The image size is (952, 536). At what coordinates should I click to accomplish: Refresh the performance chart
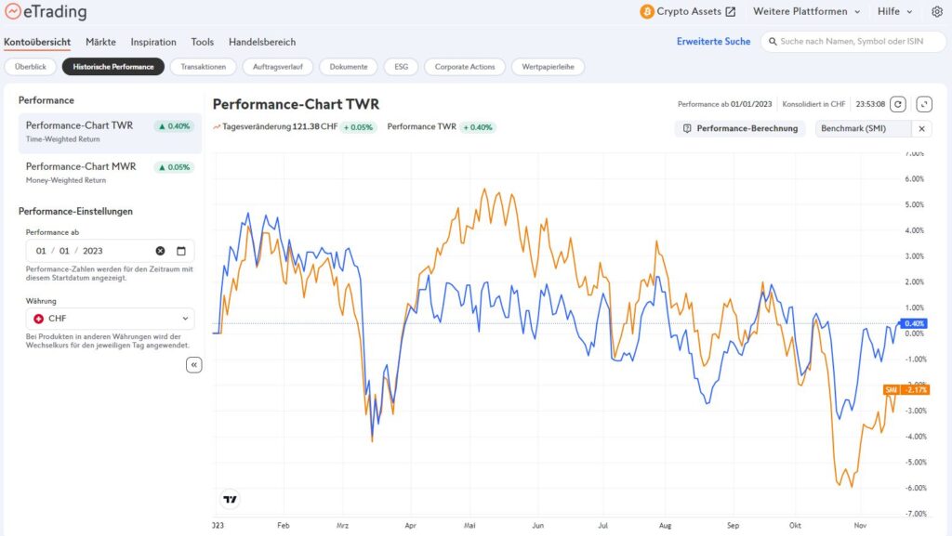tap(898, 104)
